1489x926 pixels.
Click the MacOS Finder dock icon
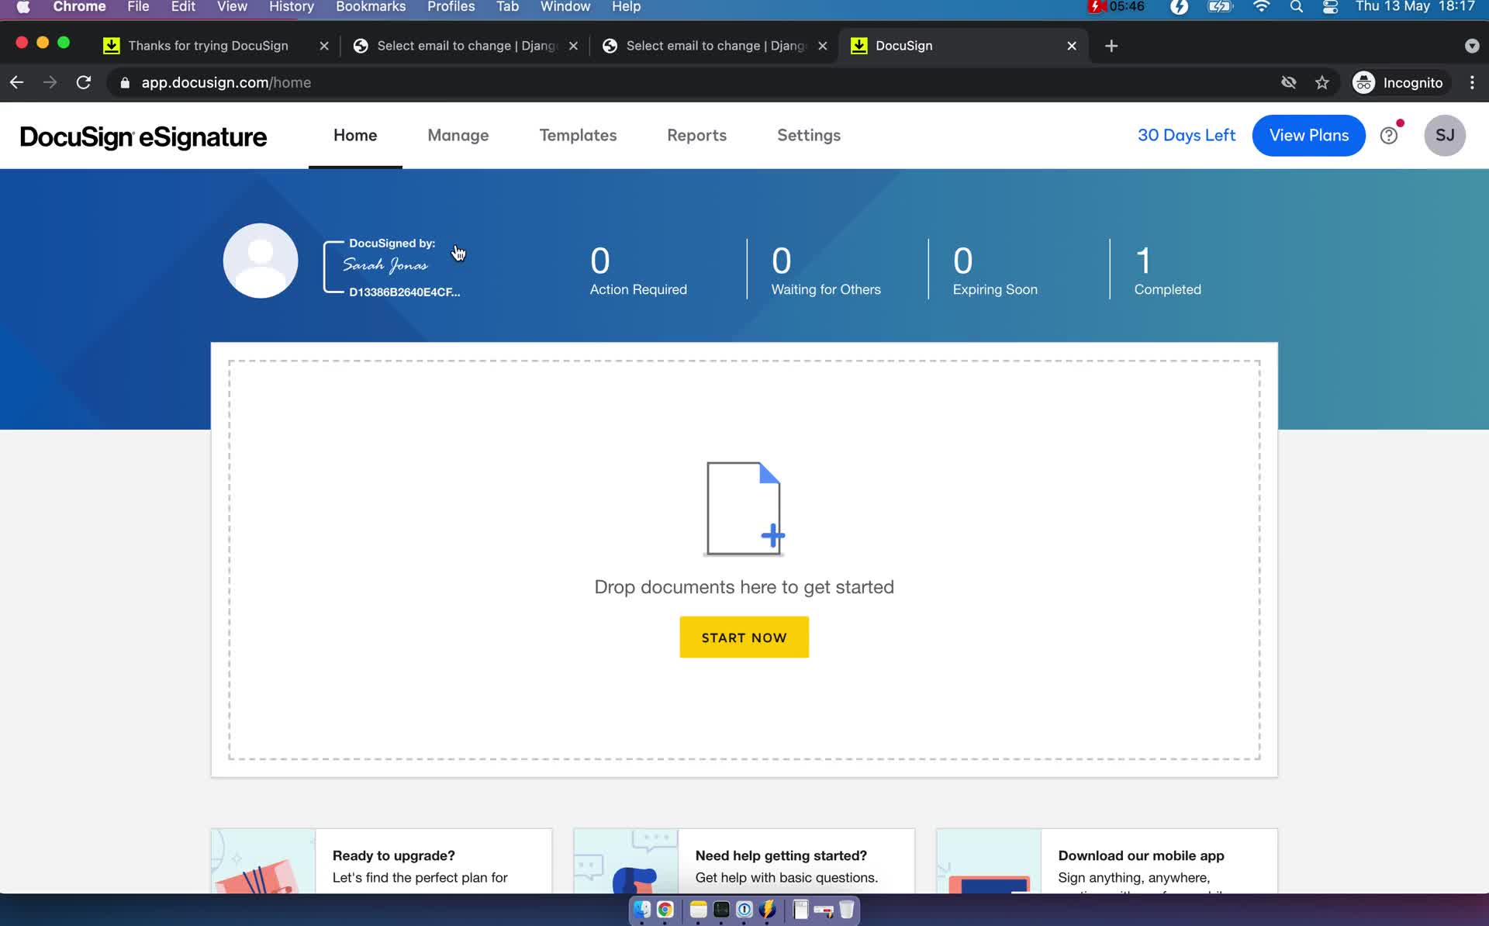641,909
